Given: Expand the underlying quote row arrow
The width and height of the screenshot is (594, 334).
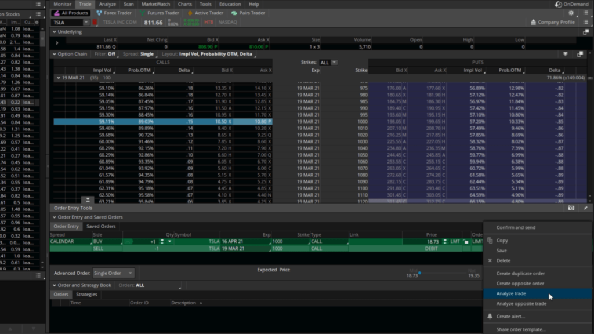Looking at the screenshot, I should click(57, 43).
